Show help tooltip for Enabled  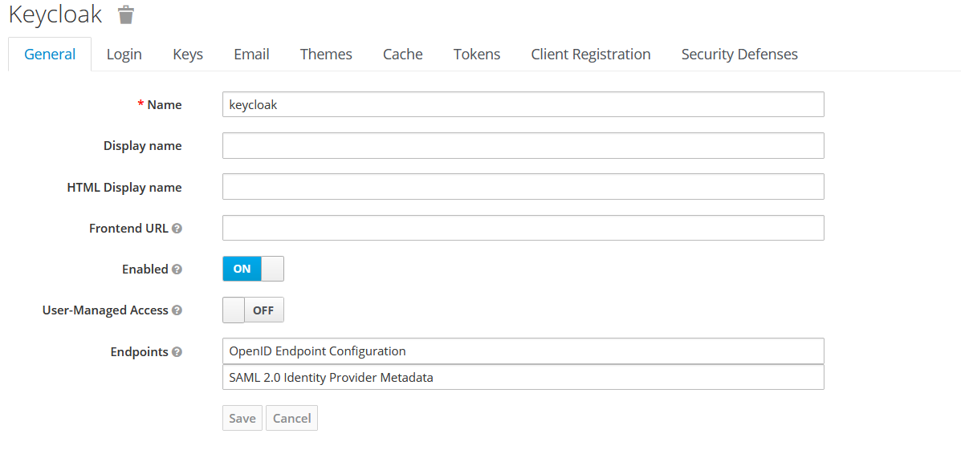pos(177,269)
